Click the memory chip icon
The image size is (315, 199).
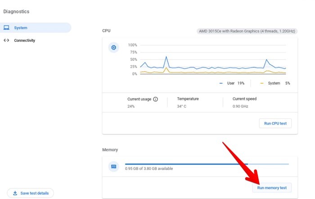[x=114, y=167]
